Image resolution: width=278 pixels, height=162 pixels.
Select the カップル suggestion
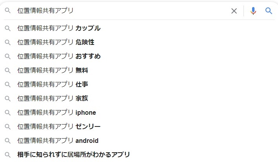click(139, 28)
